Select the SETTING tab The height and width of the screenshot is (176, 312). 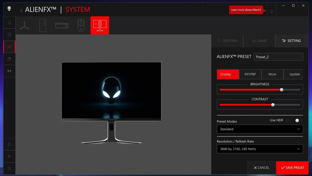pyautogui.click(x=291, y=41)
